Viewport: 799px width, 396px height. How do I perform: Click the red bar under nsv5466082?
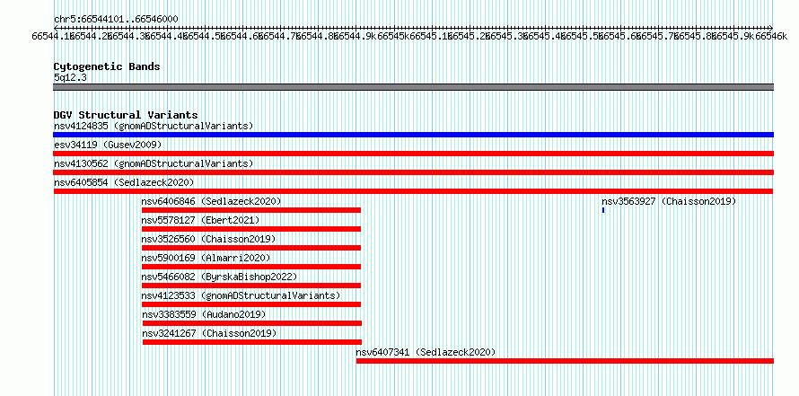251,286
